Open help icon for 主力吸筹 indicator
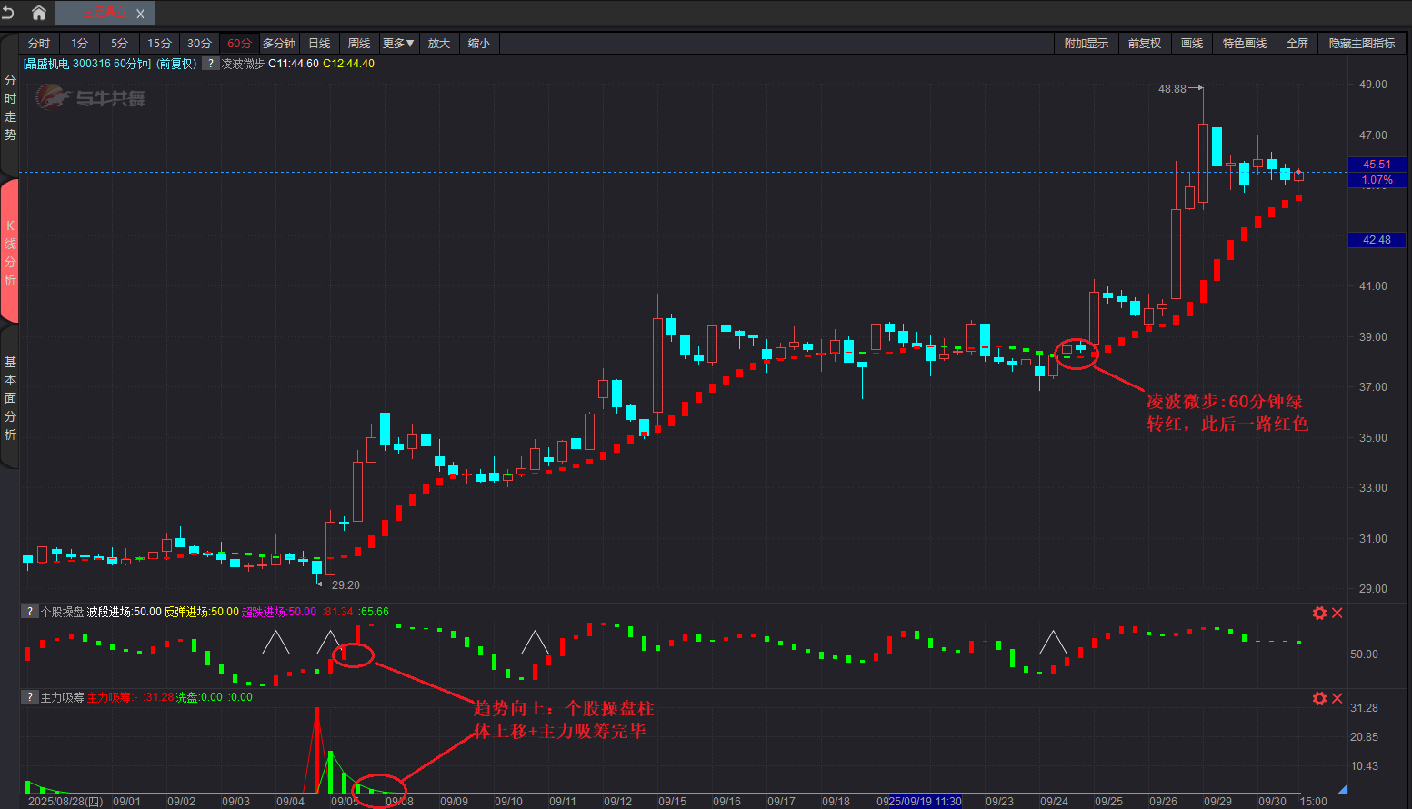Screen dimensions: 1412x809 [x=30, y=697]
